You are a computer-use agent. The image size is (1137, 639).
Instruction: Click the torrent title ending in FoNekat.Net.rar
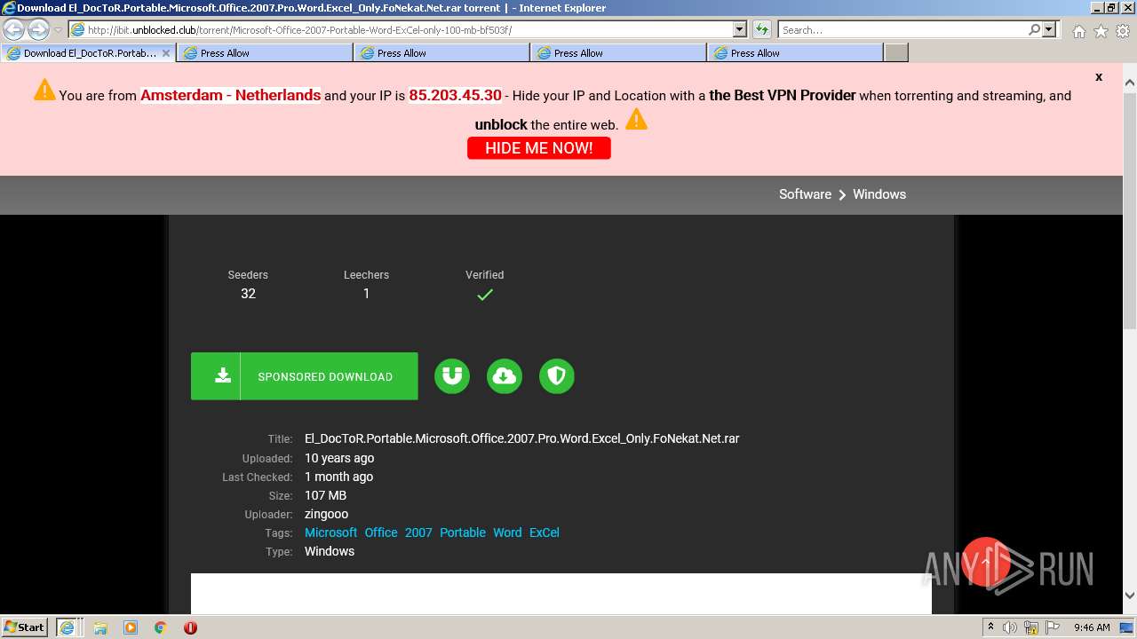click(522, 438)
